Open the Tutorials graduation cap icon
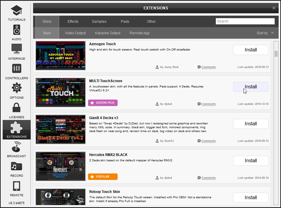The height and width of the screenshot is (208, 281). point(17,10)
